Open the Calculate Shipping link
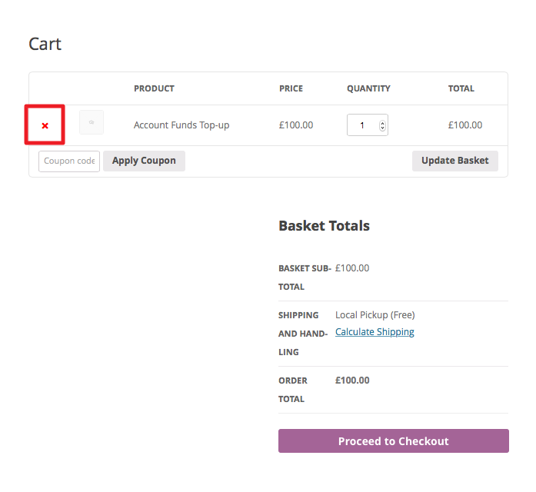 point(375,332)
